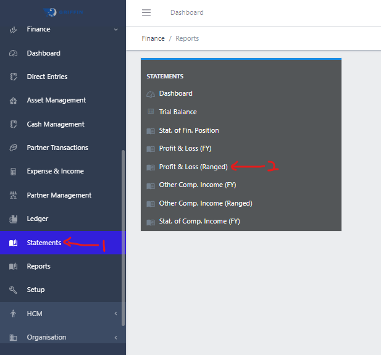Collapse the Finance section chevron

115,30
